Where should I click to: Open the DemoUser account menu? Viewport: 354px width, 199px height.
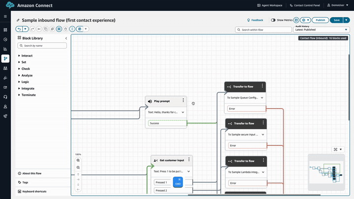point(339,5)
